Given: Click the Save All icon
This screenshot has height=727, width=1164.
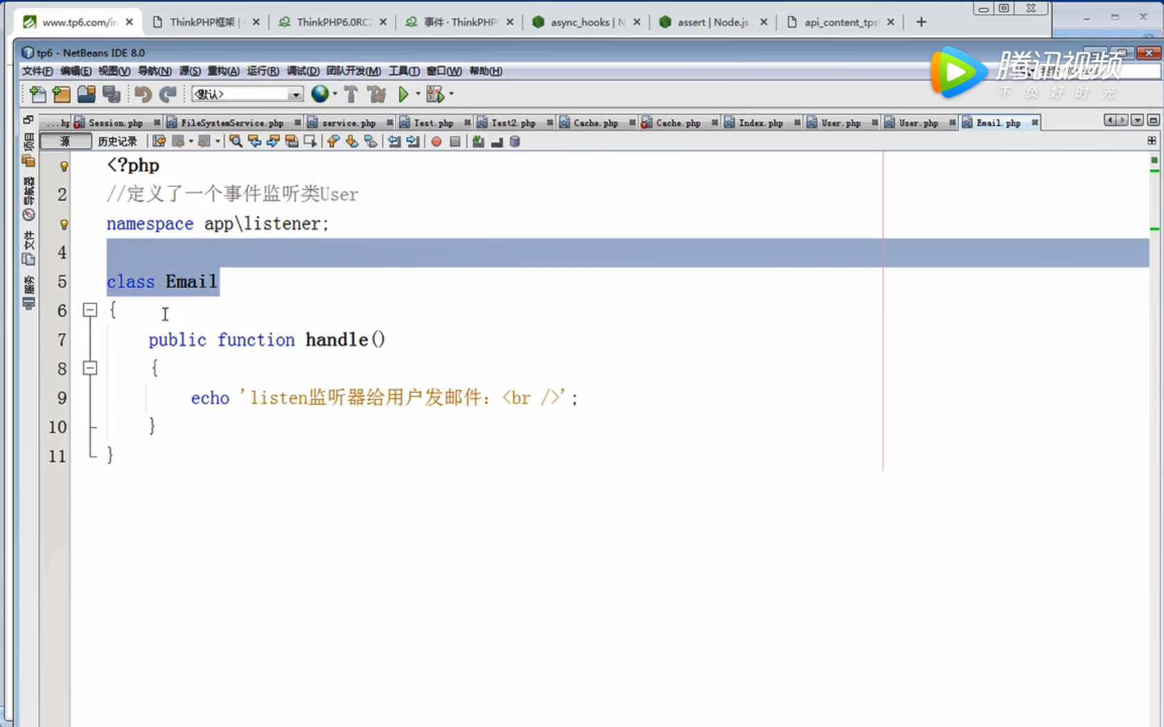Looking at the screenshot, I should click(111, 94).
